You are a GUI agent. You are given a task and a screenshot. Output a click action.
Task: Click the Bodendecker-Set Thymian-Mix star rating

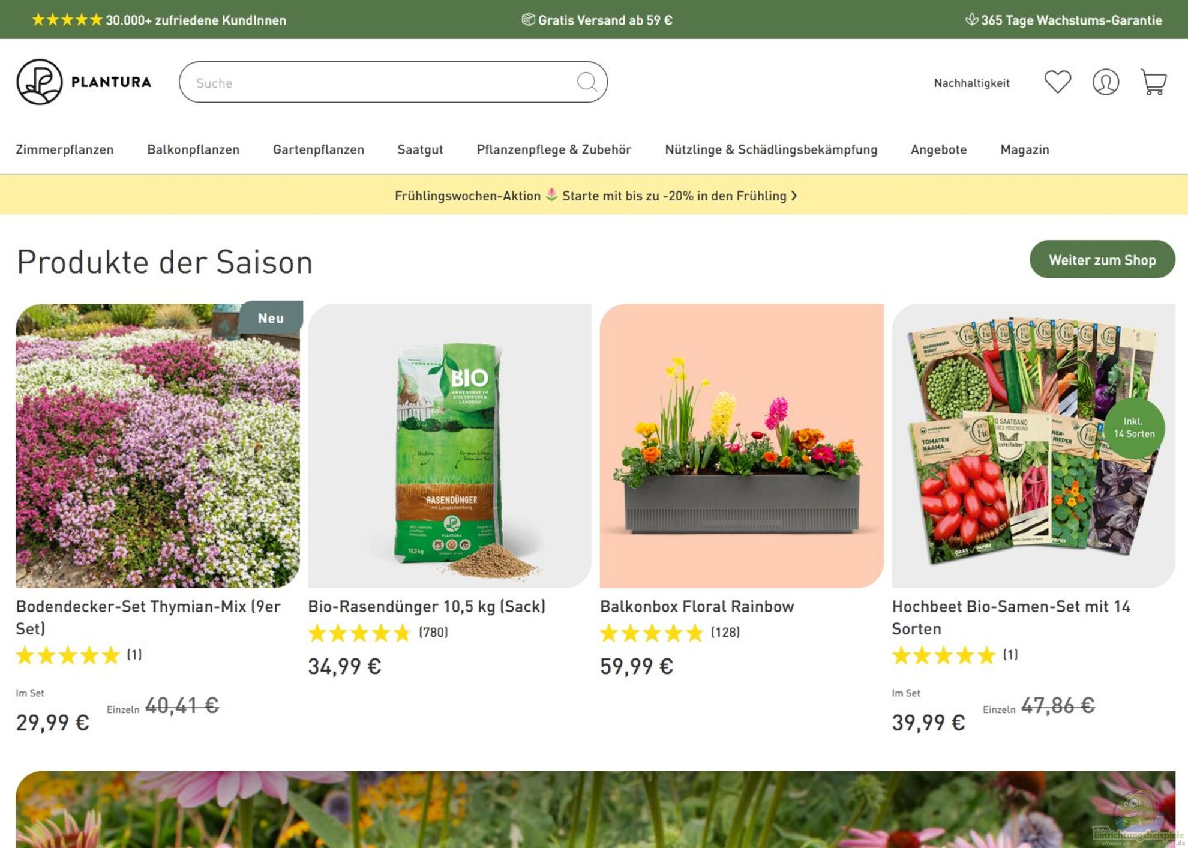point(68,655)
